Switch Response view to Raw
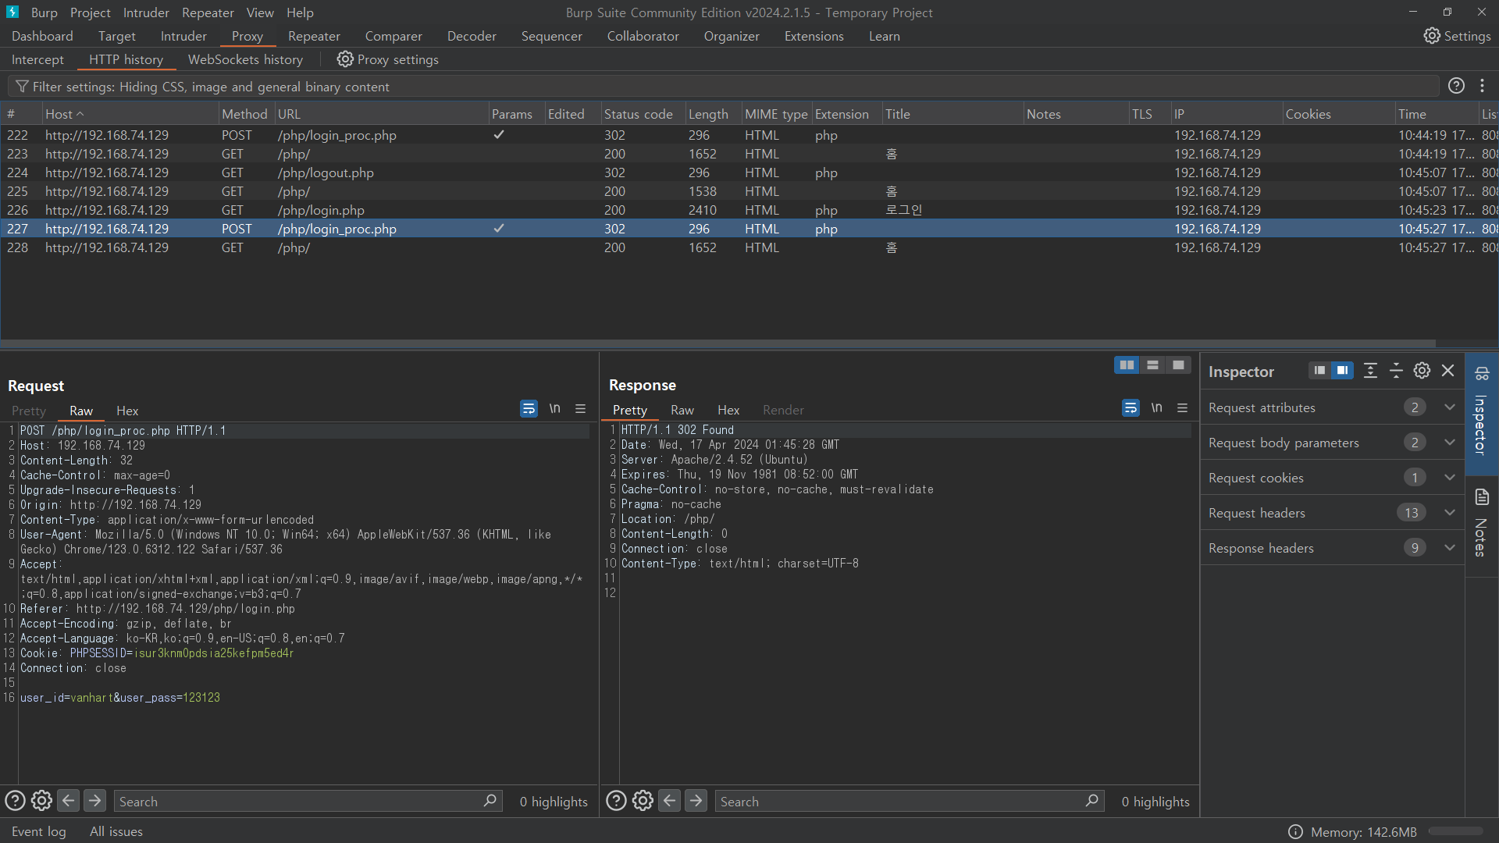Viewport: 1499px width, 843px height. coord(682,410)
